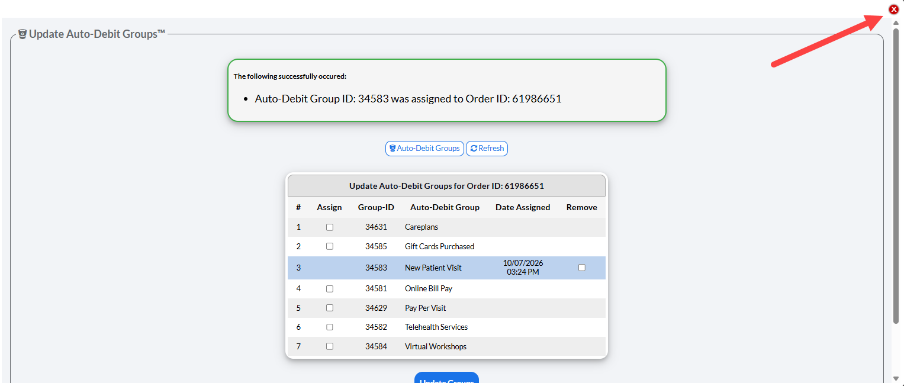Enable Assign for Gift Cards Purchased
The width and height of the screenshot is (904, 386).
[x=330, y=246]
